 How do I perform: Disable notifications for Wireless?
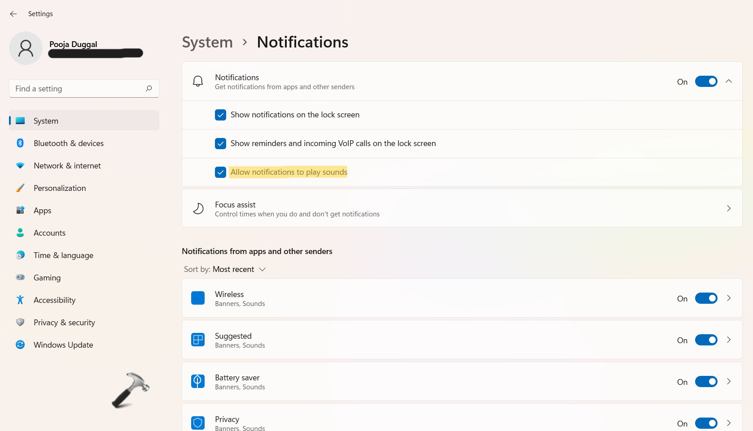point(706,298)
